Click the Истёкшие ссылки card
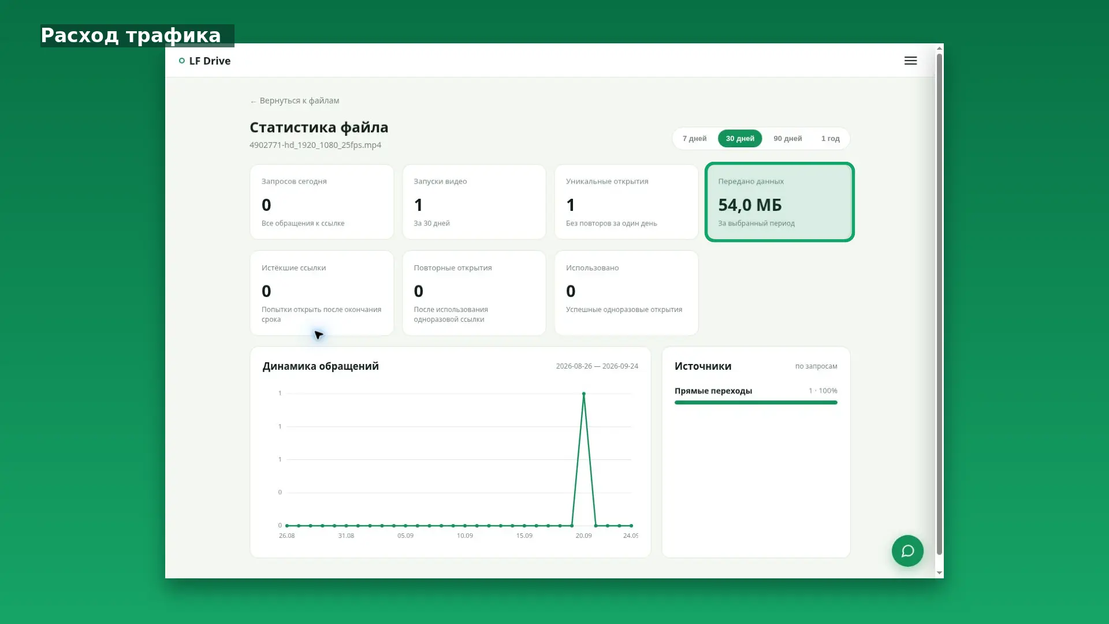Viewport: 1109px width, 624px height. click(322, 293)
